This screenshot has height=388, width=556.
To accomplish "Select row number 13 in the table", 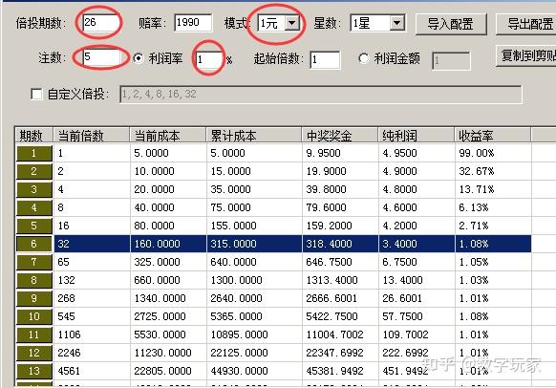I will click(34, 371).
